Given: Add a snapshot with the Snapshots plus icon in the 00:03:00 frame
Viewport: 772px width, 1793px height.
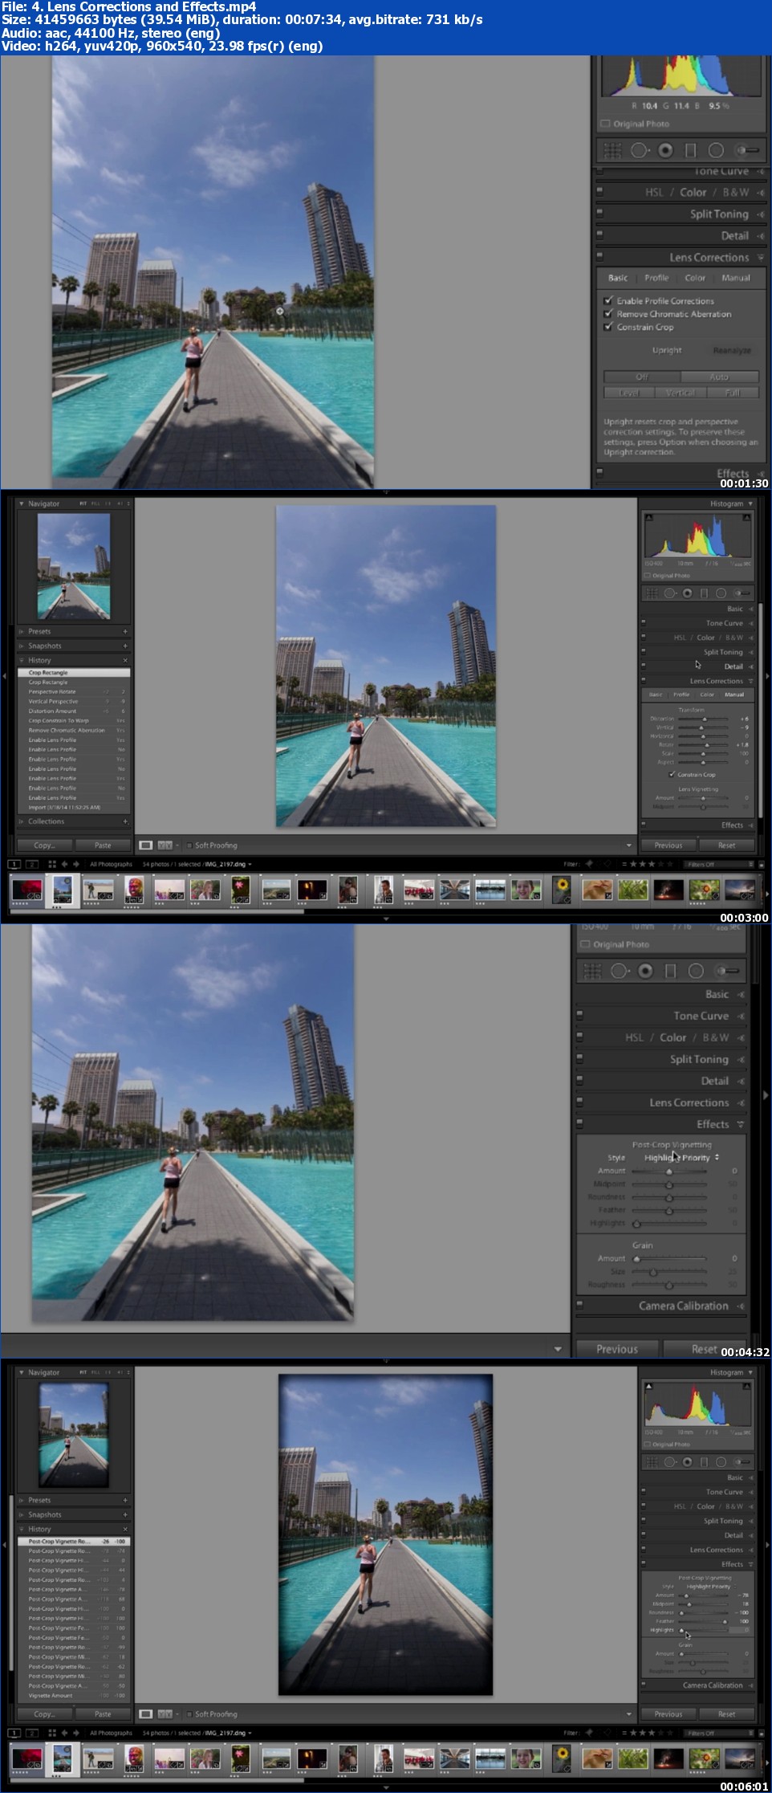Looking at the screenshot, I should [125, 646].
